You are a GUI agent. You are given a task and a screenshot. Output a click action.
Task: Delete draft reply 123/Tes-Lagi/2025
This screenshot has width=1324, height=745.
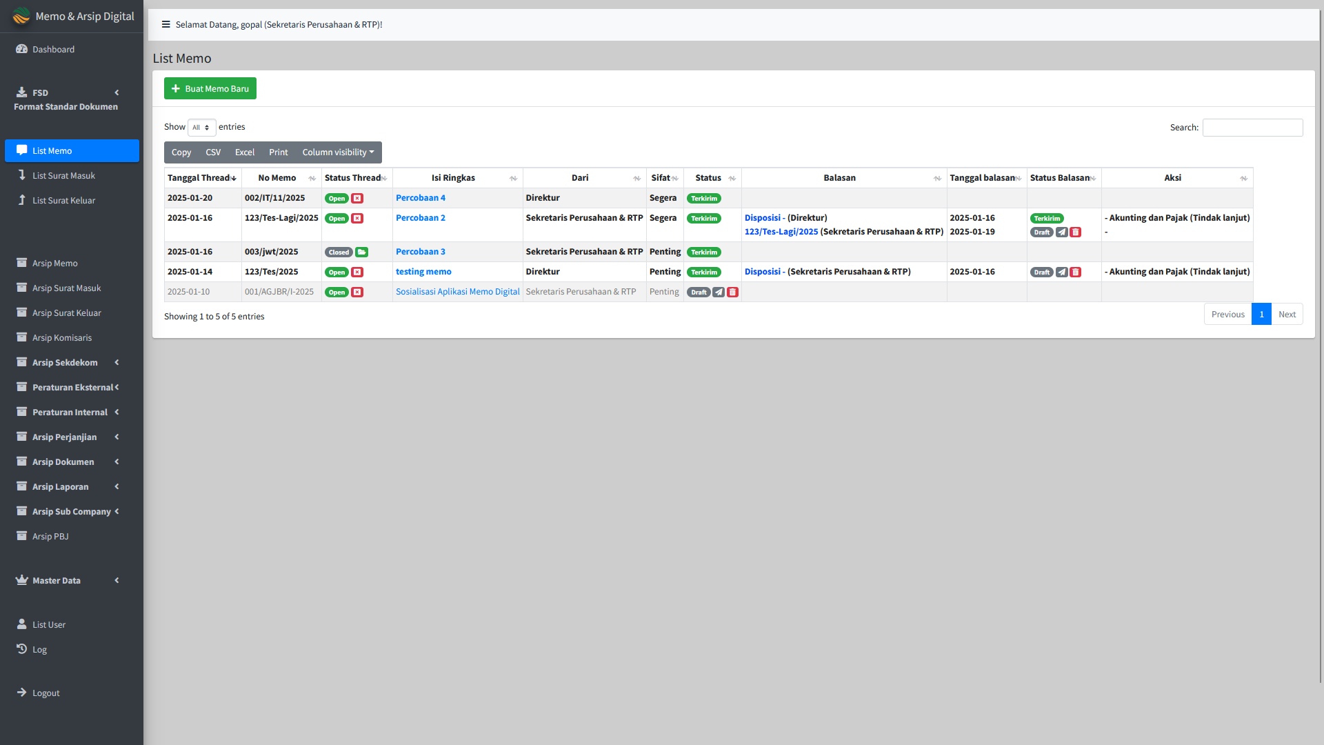(1076, 232)
